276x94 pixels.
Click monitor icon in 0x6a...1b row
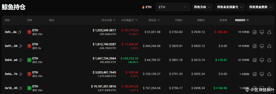(262, 74)
